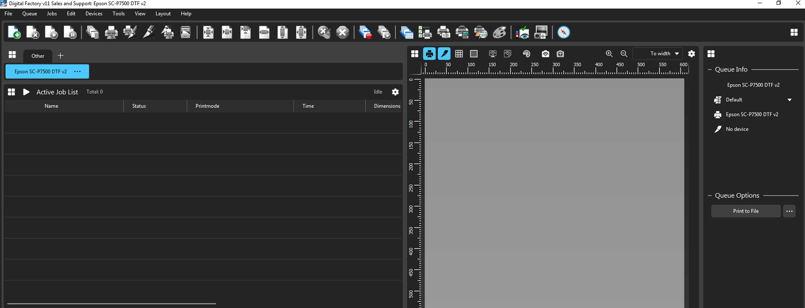Open the Jobs menu
The image size is (805, 308).
[52, 14]
